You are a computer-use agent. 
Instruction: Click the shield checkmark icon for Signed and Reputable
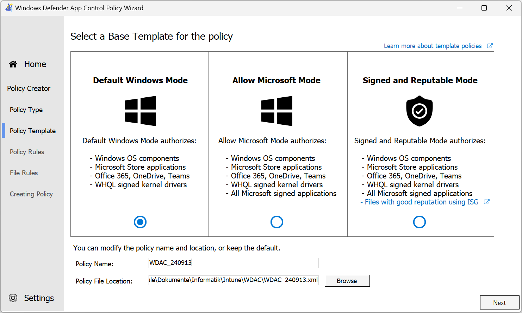[x=419, y=111]
